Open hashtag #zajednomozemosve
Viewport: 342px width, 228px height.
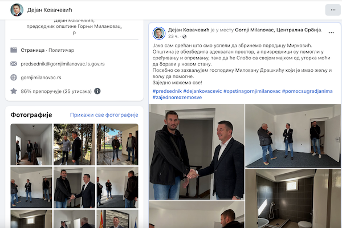(x=177, y=97)
